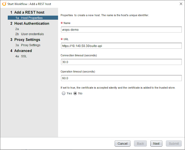The image size is (185, 150).
Task: Close the Start Workflow dialog
Action: [181, 4]
